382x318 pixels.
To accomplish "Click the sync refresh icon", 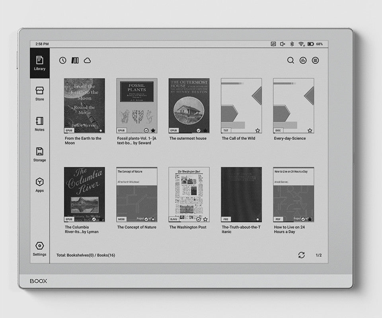I will pos(302,255).
